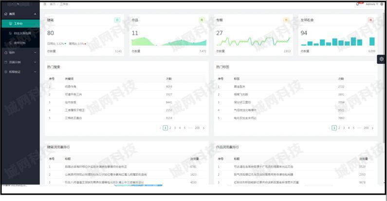Expand the 页面示例 sidebar group arrow
The image size is (387, 201).
35,62
